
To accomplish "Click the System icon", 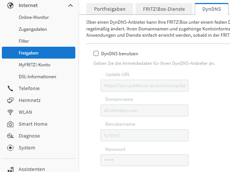I will pyautogui.click(x=11, y=148).
